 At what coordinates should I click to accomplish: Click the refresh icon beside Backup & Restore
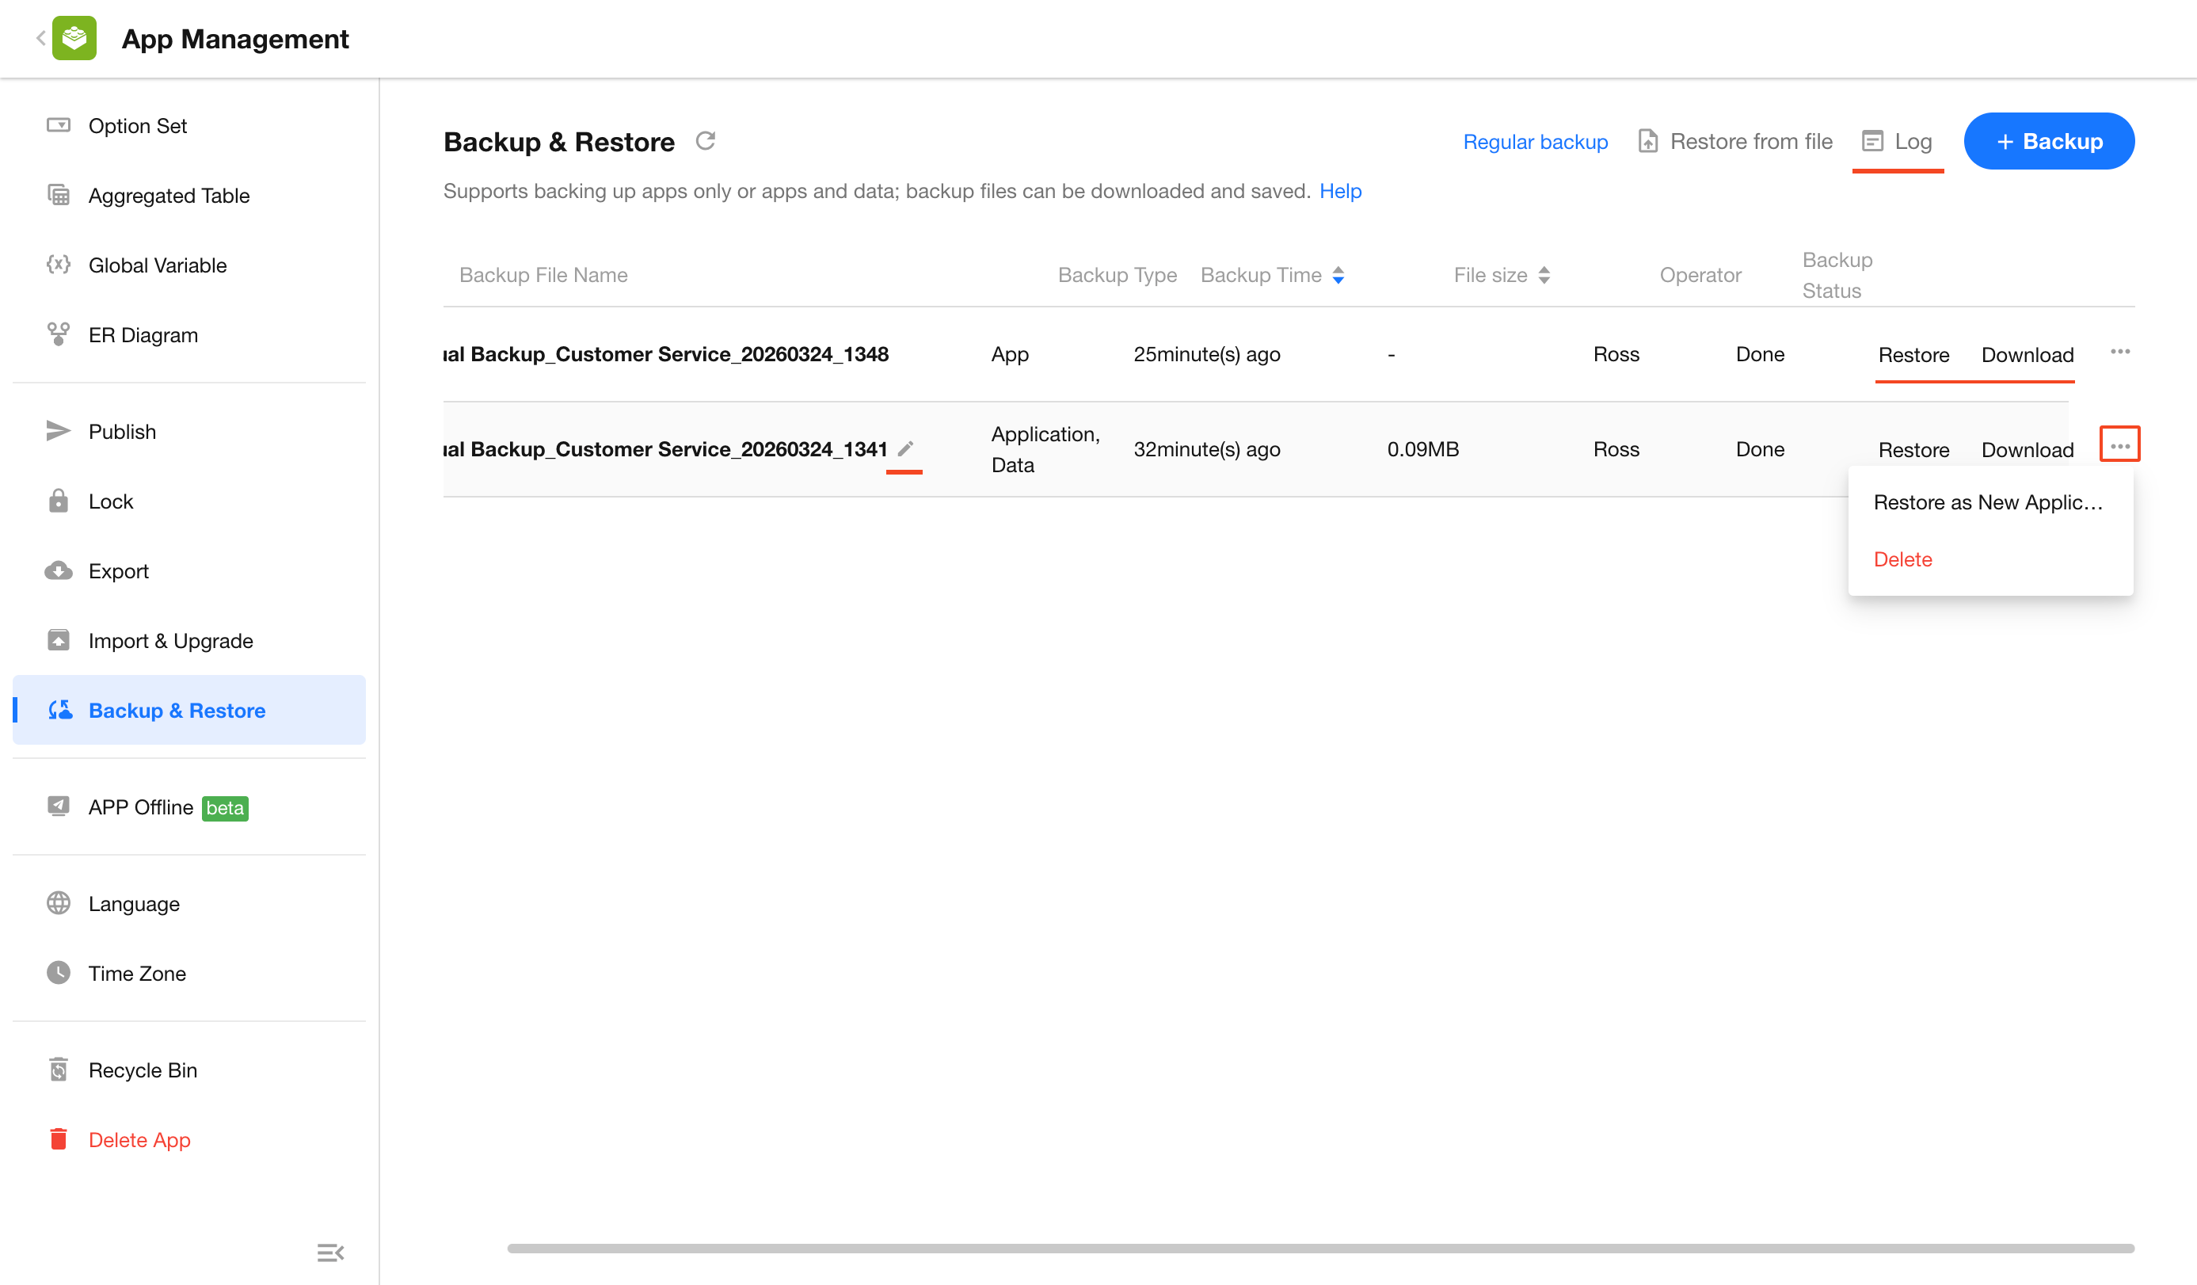706,140
